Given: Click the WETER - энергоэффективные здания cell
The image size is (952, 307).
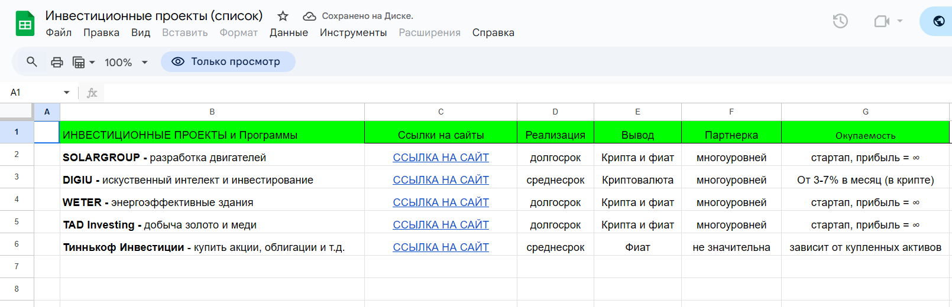Looking at the screenshot, I should 212,200.
